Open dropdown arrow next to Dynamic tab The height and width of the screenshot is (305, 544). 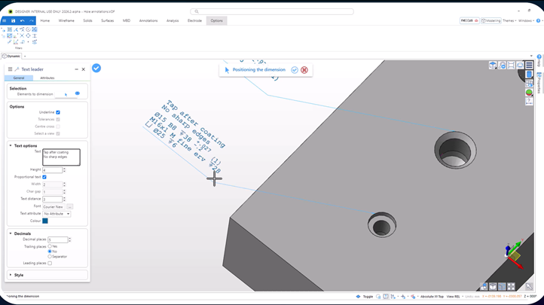[25, 56]
